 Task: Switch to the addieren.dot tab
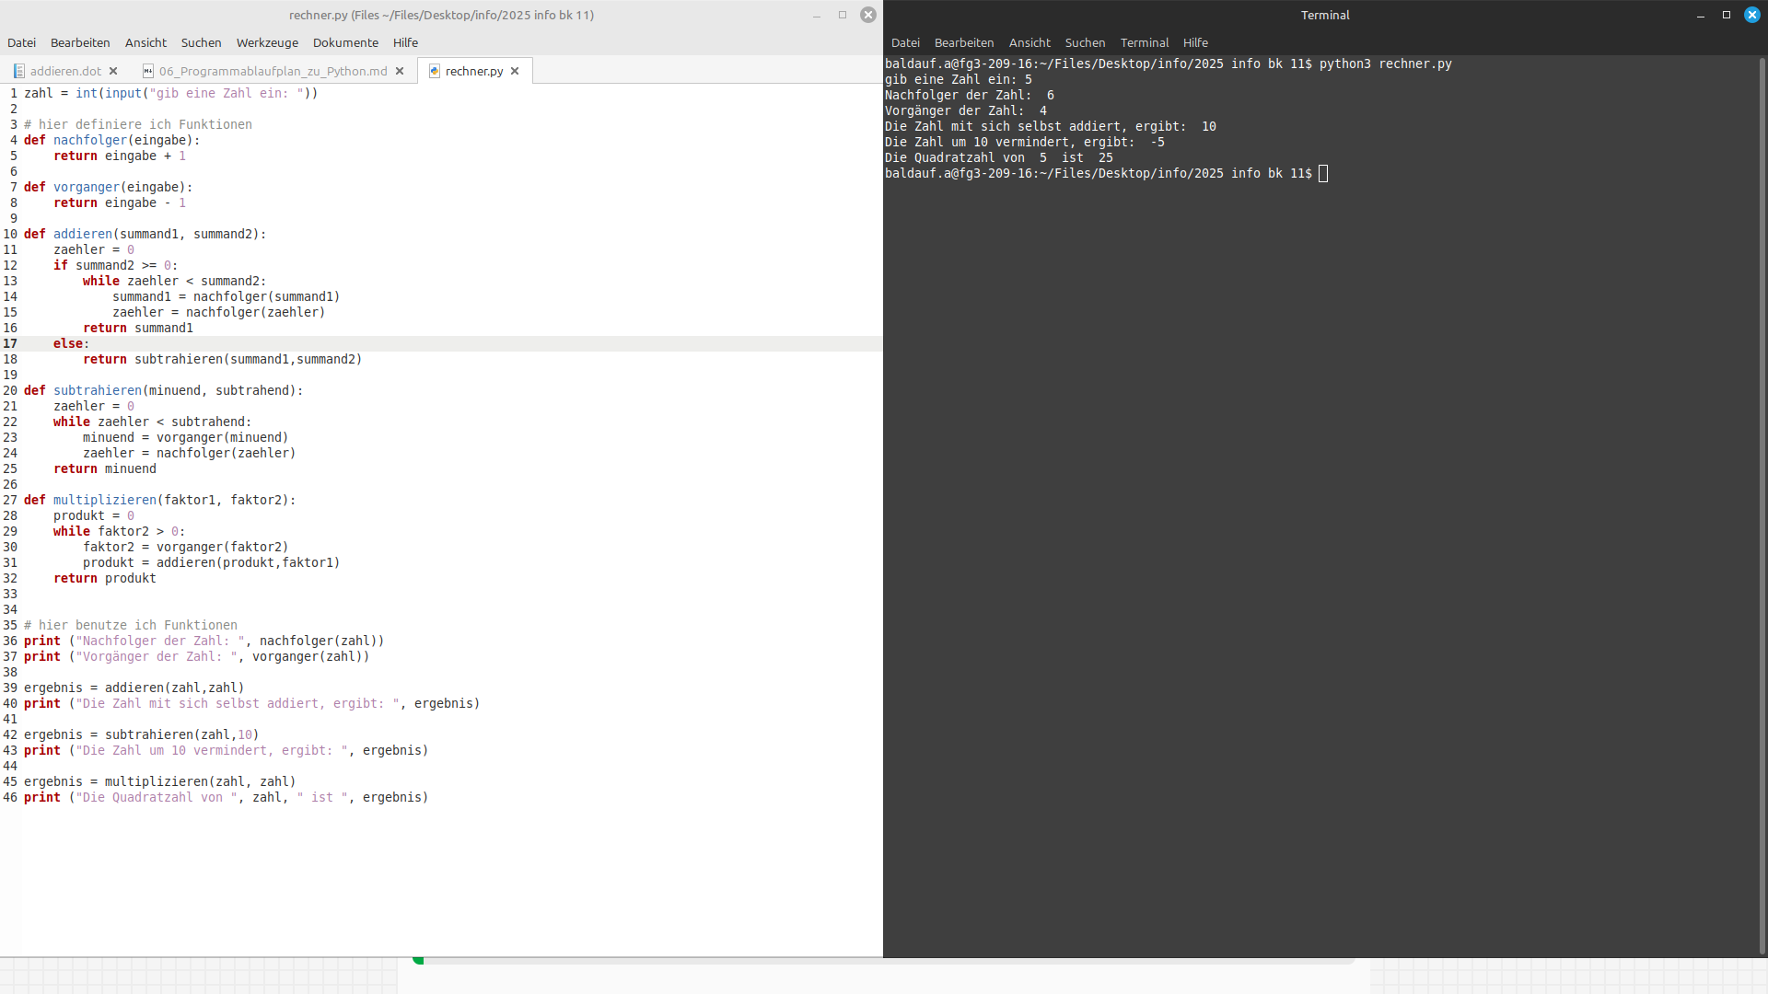pyautogui.click(x=65, y=71)
